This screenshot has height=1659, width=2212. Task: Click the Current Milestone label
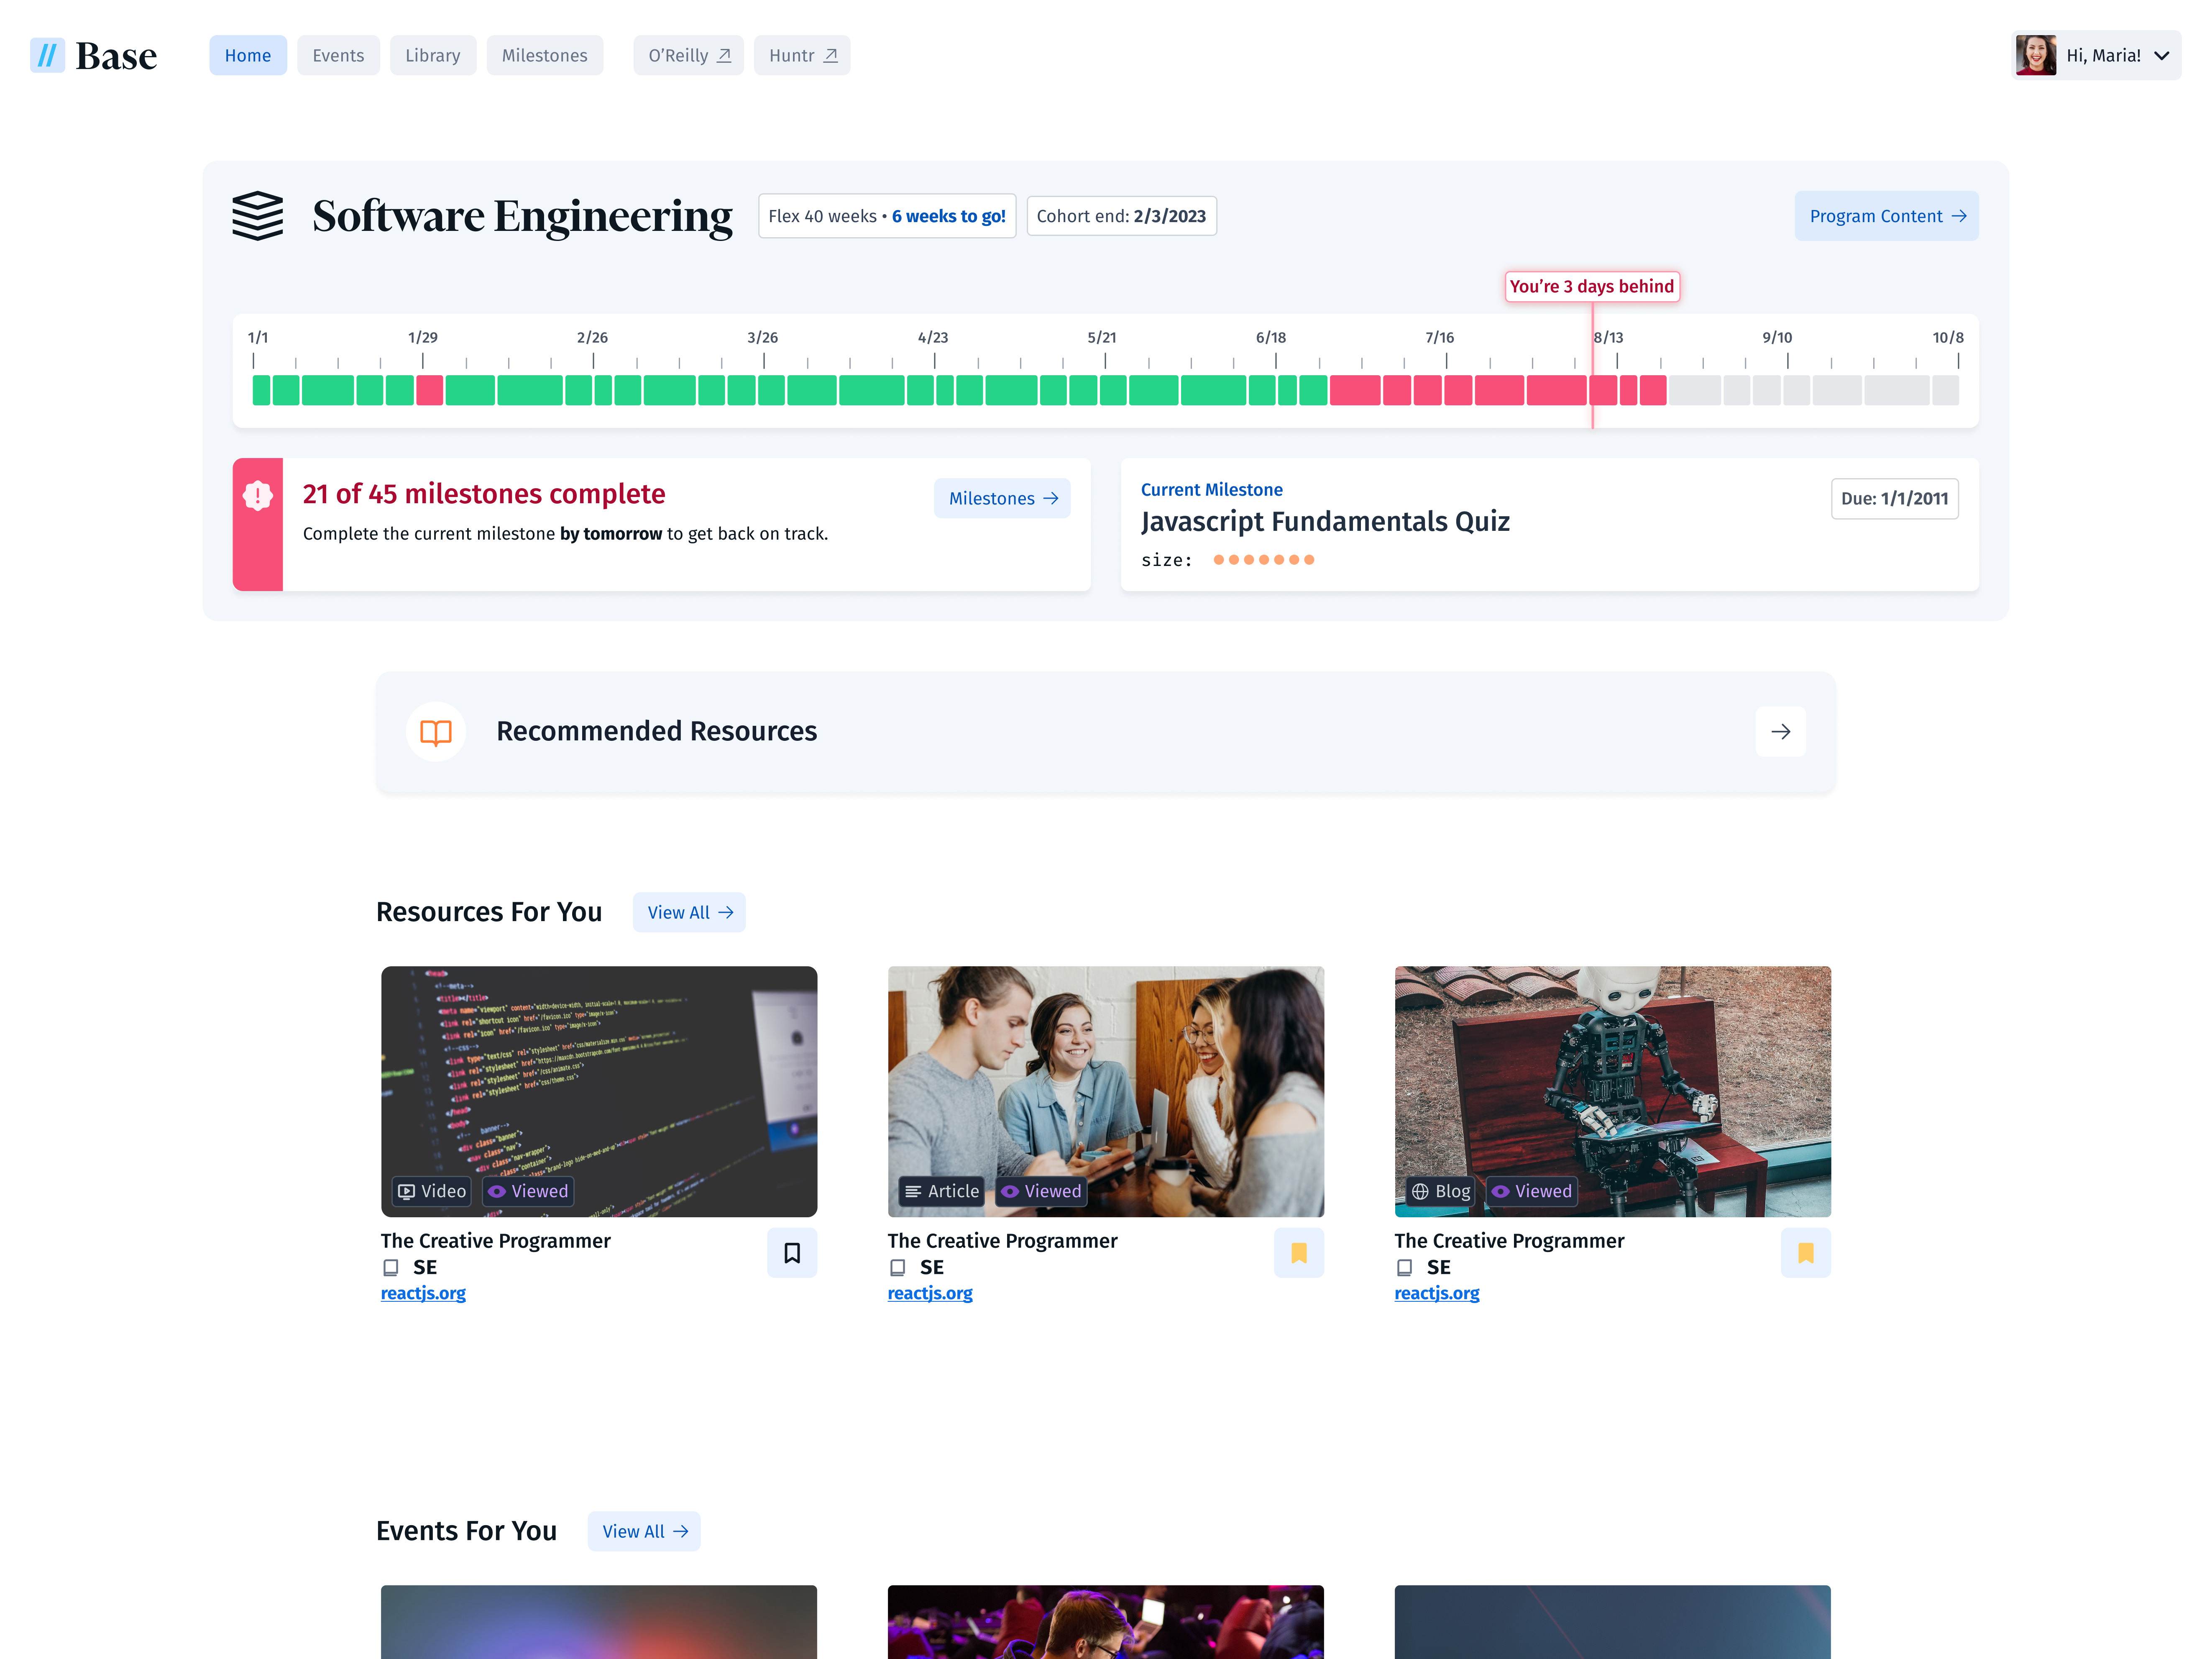click(x=1212, y=489)
